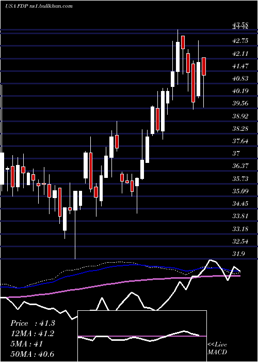Click the USA FDP chart title text
The image size is (258, 362).
pyautogui.click(x=39, y=6)
